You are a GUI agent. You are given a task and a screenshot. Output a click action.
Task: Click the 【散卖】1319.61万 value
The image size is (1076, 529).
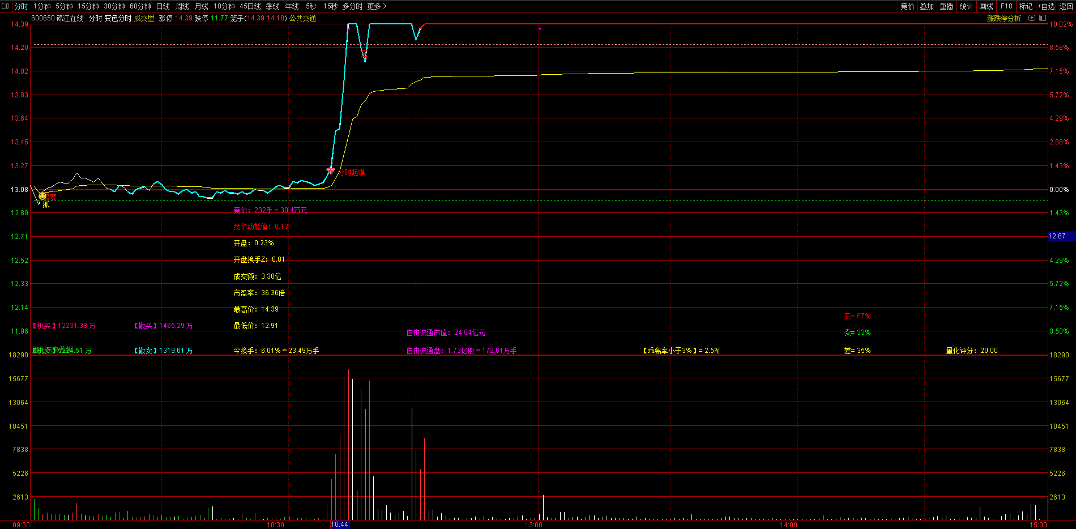tap(163, 351)
